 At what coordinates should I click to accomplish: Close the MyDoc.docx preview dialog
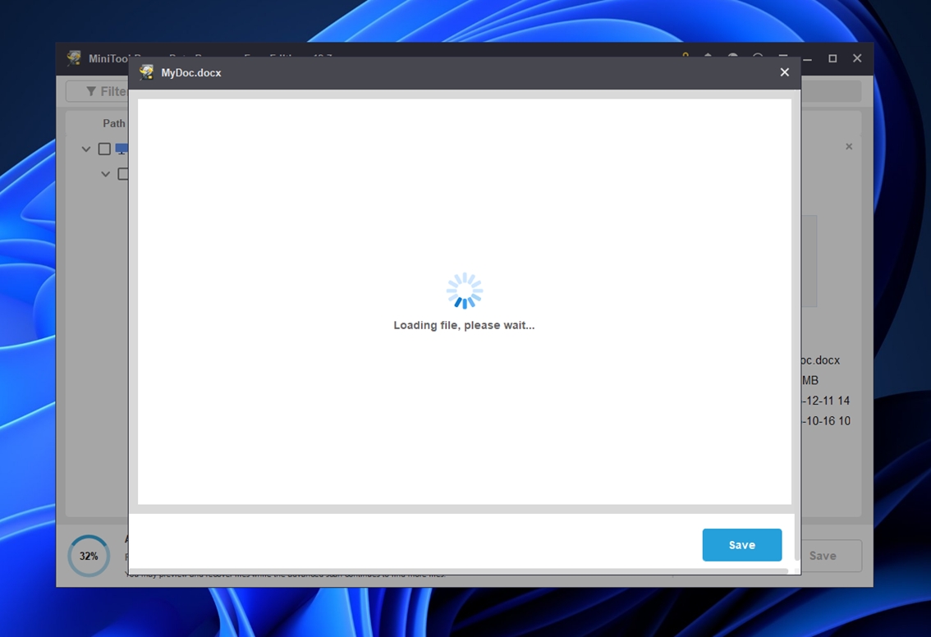784,72
